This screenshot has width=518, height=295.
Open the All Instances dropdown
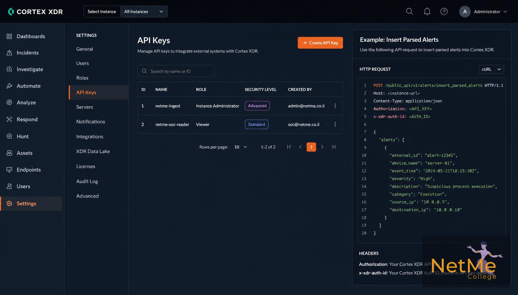(x=144, y=12)
